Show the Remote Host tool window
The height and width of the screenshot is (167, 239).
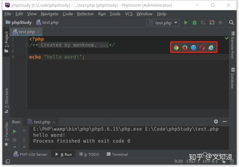233,45
